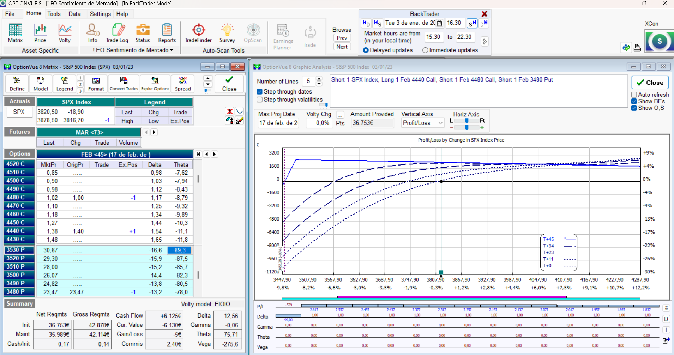Click the red X icon beside Trade column
674x355 pixels.
(x=230, y=112)
